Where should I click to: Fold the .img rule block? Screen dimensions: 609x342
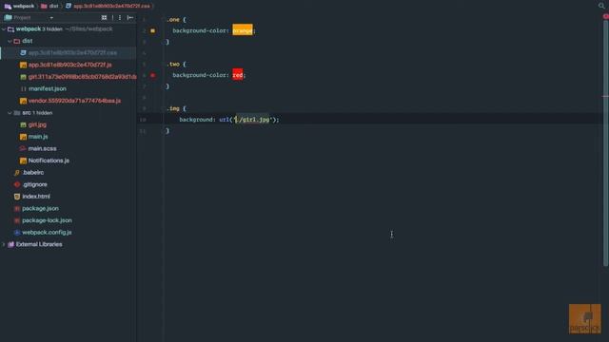click(x=163, y=108)
